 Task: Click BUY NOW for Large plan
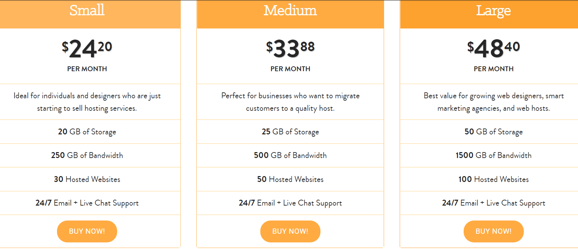(x=494, y=231)
